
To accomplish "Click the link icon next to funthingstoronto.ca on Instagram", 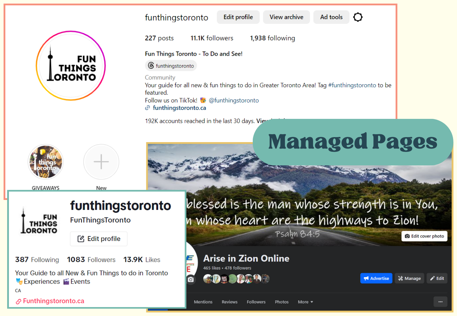I will [x=147, y=108].
